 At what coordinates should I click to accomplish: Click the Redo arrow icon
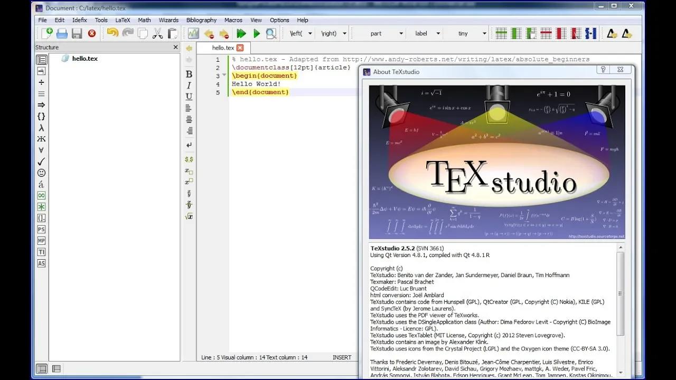(128, 33)
